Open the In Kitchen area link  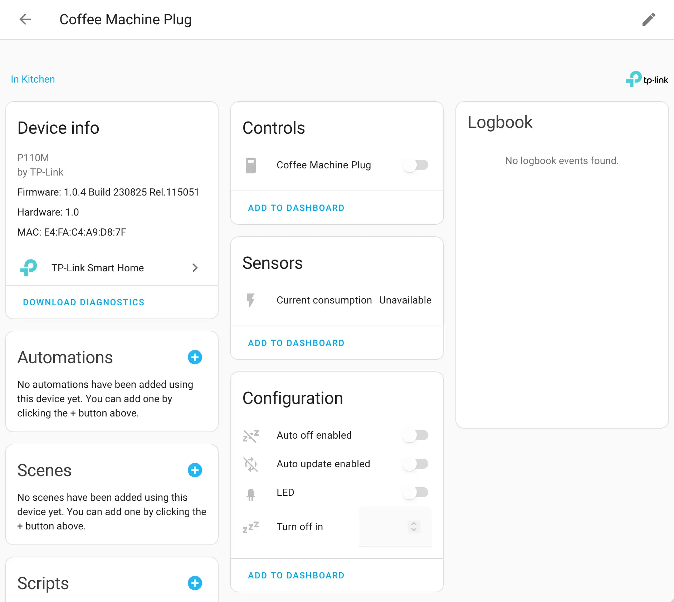pos(33,79)
